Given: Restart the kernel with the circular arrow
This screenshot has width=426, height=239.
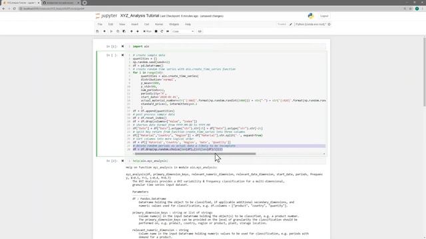Looking at the screenshot, I should point(162,31).
